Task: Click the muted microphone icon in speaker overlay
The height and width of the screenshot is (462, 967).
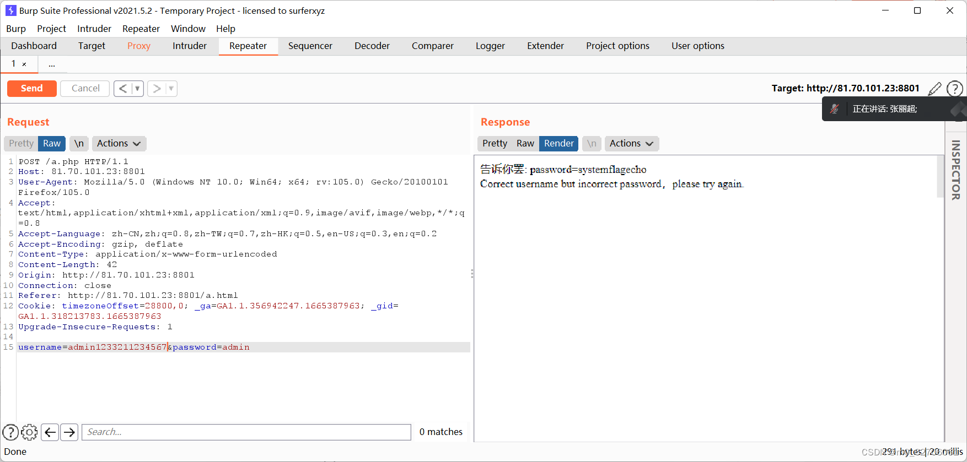Action: point(835,109)
